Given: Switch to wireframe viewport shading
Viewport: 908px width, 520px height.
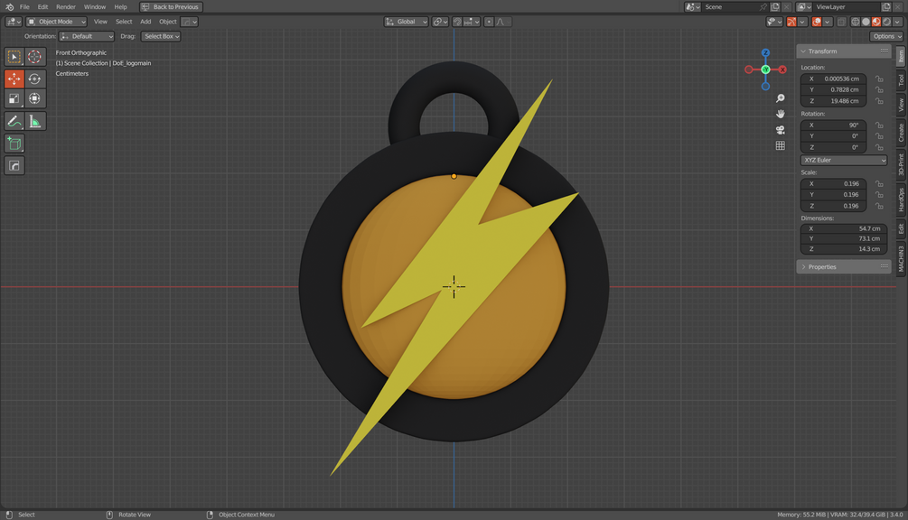Looking at the screenshot, I should [x=856, y=22].
